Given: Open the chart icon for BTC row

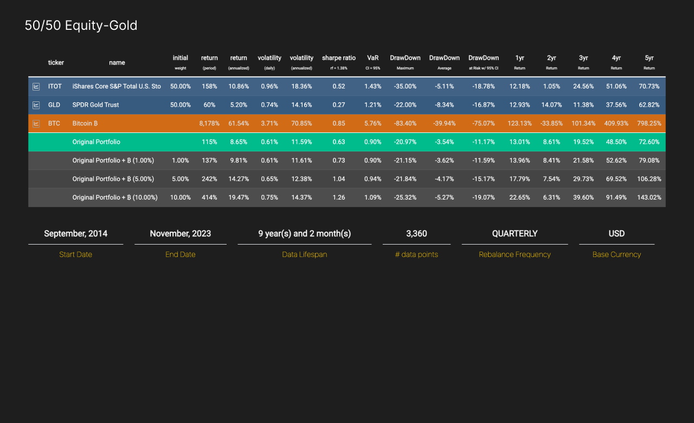Looking at the screenshot, I should [x=36, y=124].
